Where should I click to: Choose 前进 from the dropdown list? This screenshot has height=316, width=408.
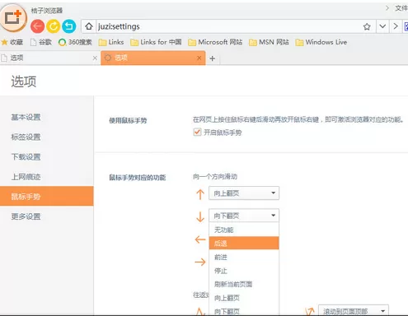pyautogui.click(x=244, y=257)
